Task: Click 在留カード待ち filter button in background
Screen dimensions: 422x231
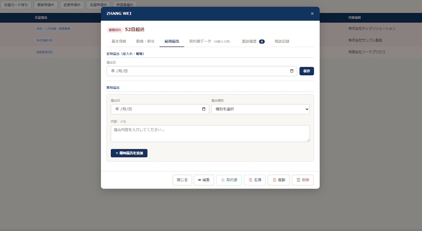Action: 16,5
